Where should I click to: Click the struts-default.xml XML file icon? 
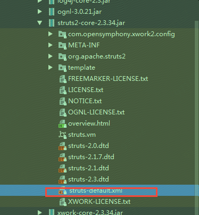coord(62,191)
